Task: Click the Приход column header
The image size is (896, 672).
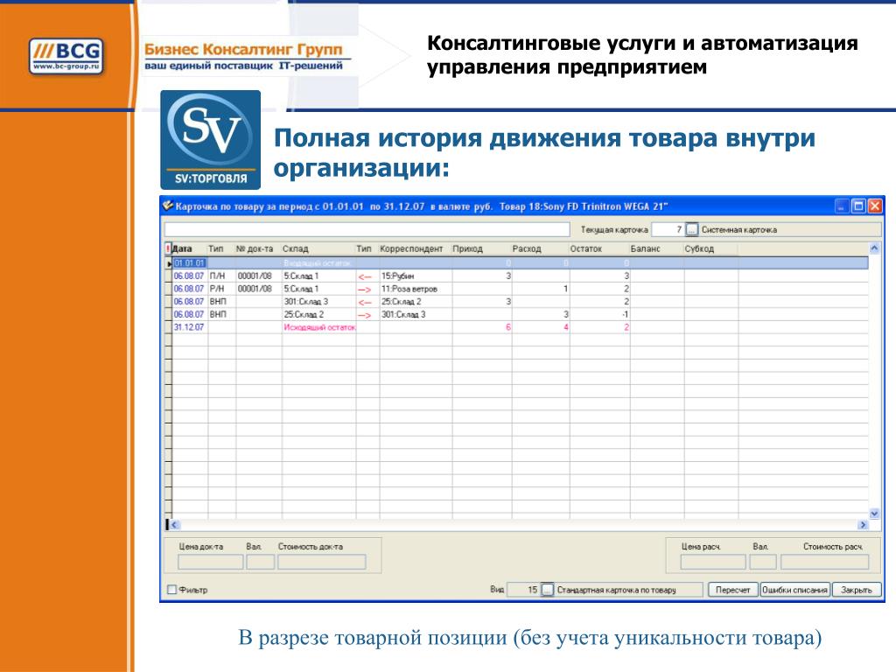Action: tap(481, 249)
